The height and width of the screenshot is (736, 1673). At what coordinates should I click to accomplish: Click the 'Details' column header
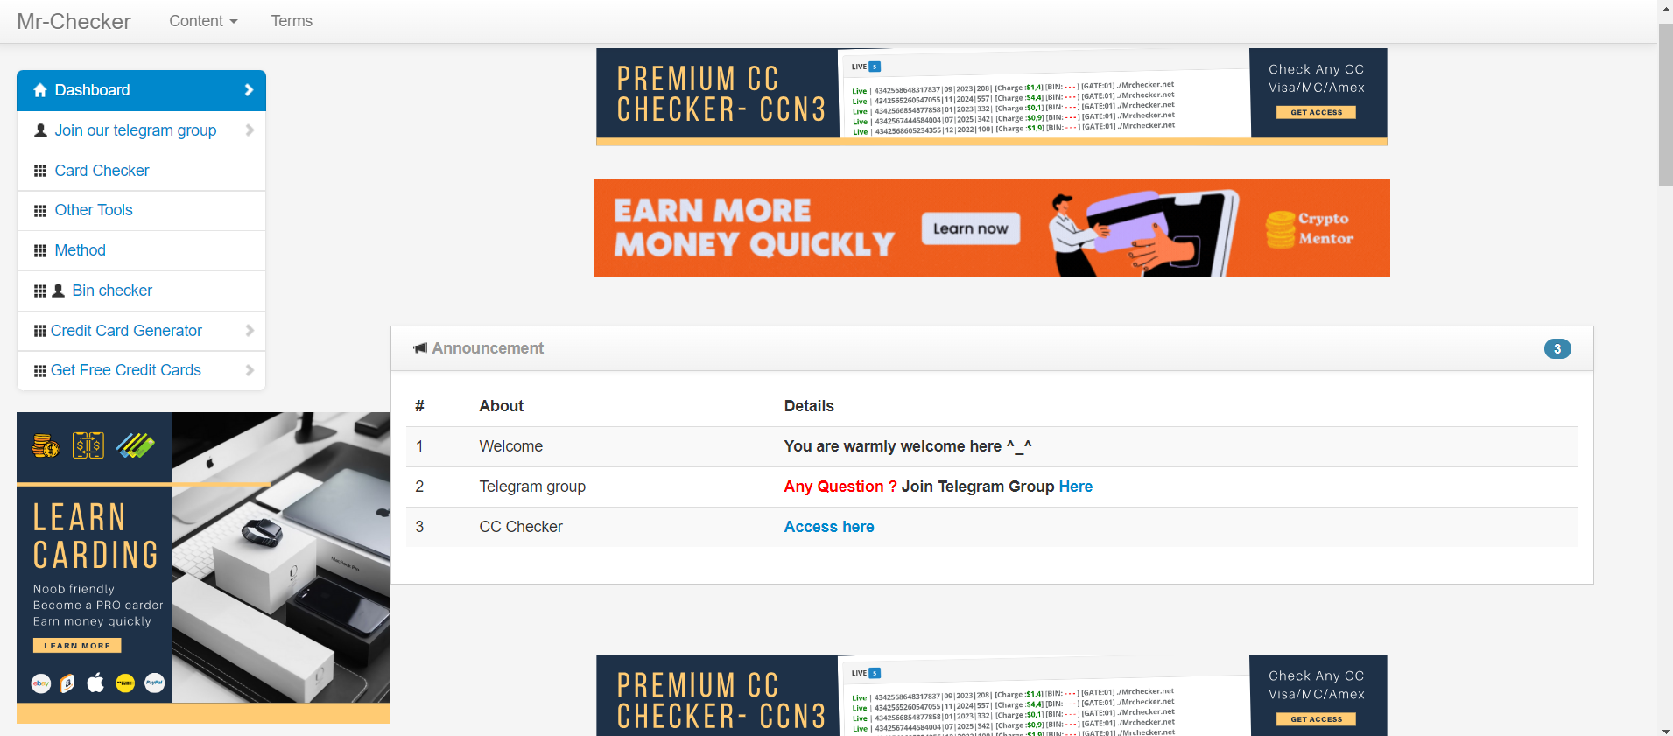809,406
